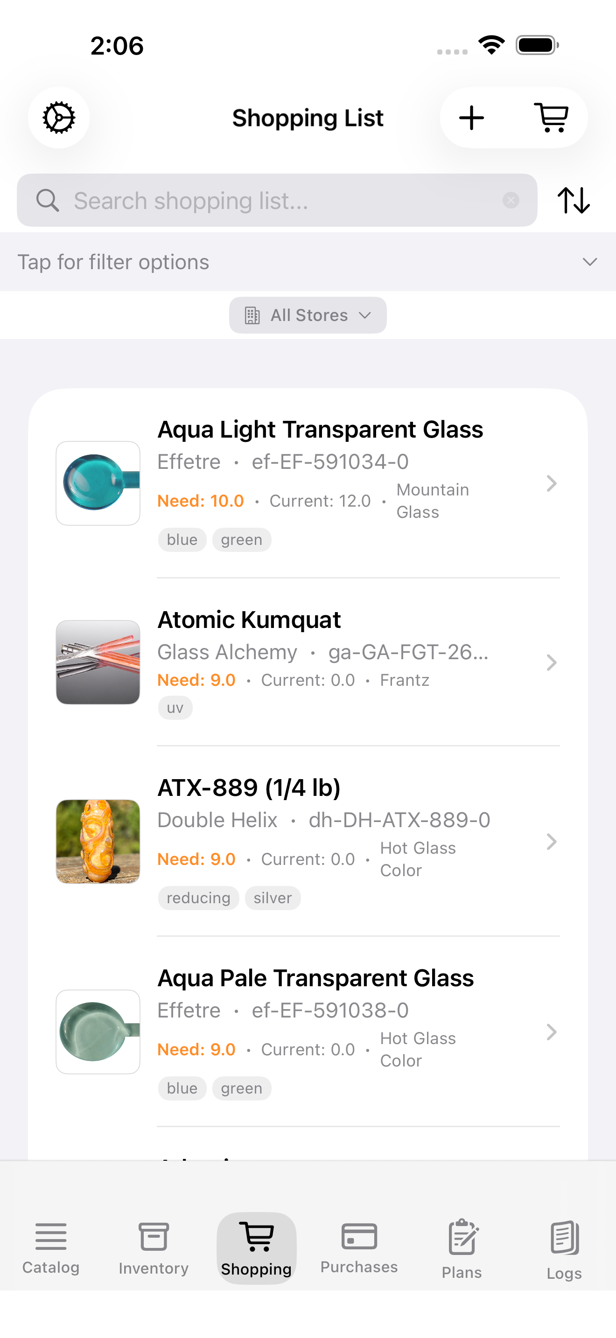This screenshot has height=1338, width=616.
Task: Tap the 'uv' tag on Atomic Kumquat
Action: (x=175, y=708)
